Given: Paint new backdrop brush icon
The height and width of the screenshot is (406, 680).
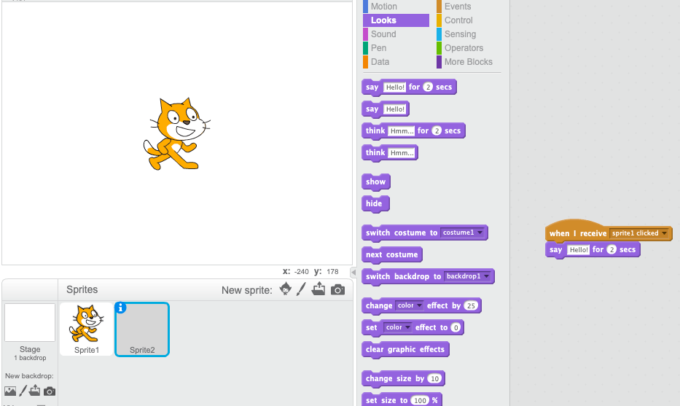Looking at the screenshot, I should point(23,391).
